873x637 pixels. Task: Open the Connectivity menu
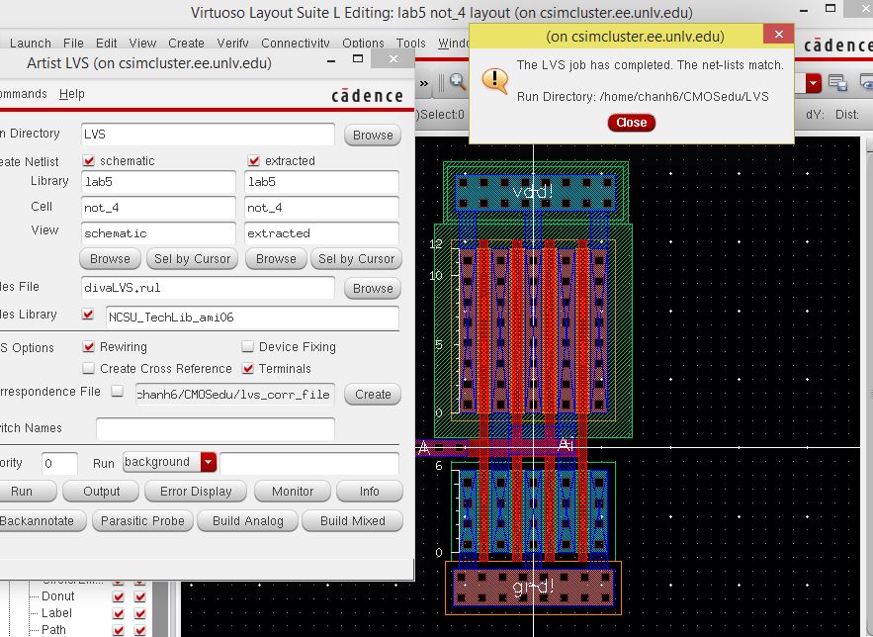295,44
